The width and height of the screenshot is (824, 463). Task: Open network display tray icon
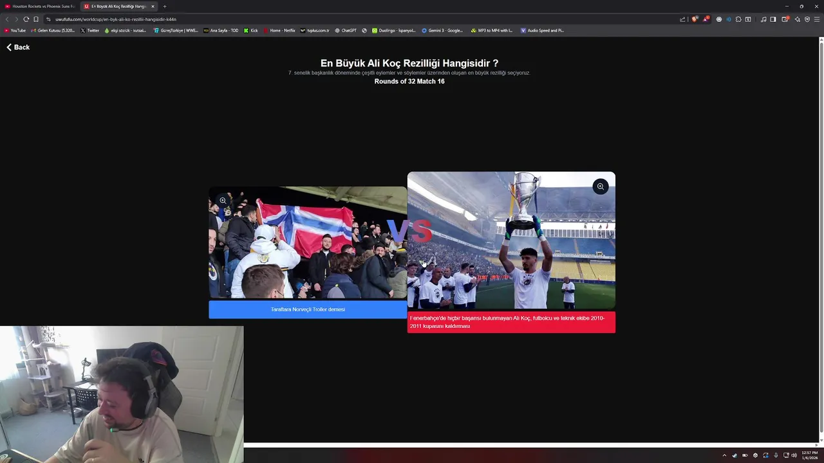[785, 455]
